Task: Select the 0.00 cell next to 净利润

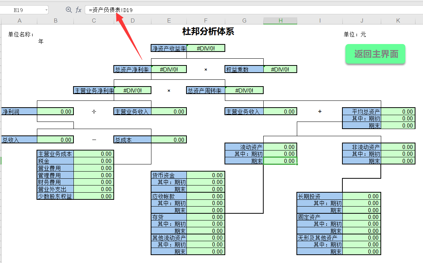Action: point(55,111)
